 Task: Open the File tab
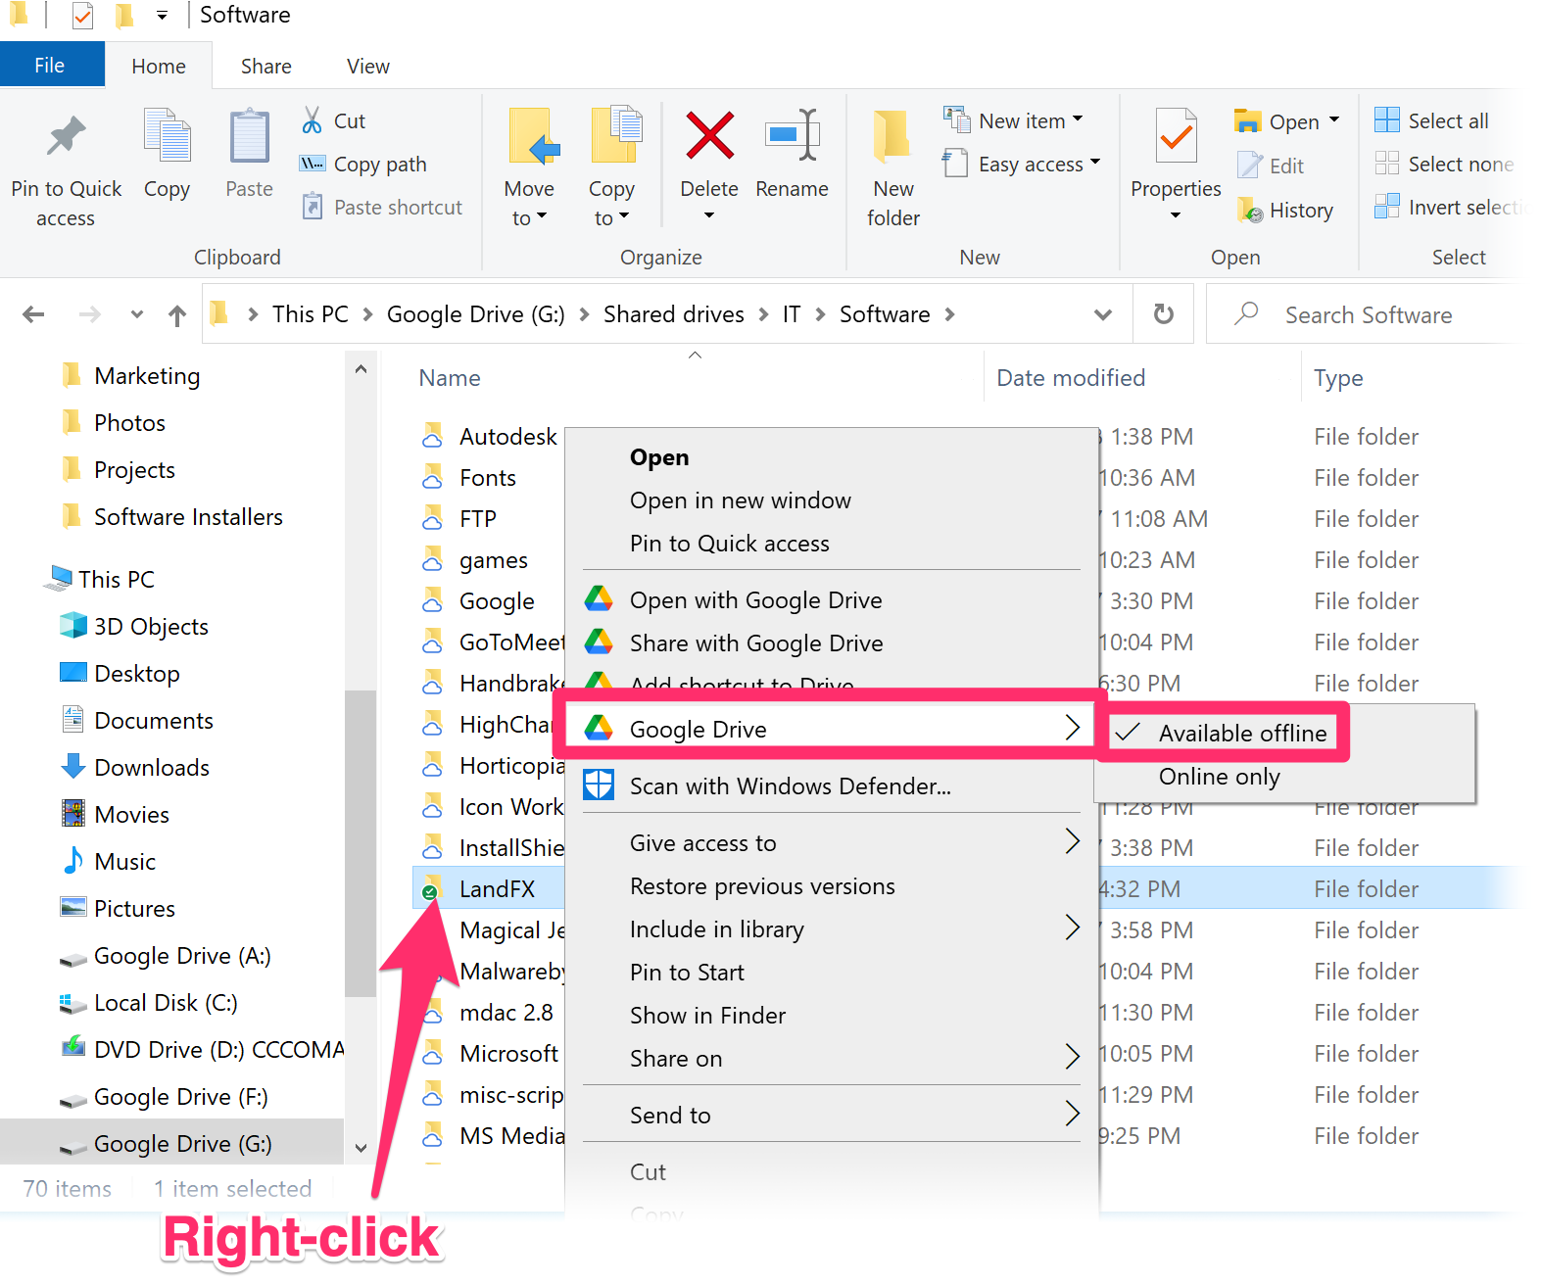(51, 65)
